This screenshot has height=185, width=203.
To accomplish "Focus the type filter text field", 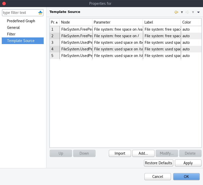I will point(20,13).
